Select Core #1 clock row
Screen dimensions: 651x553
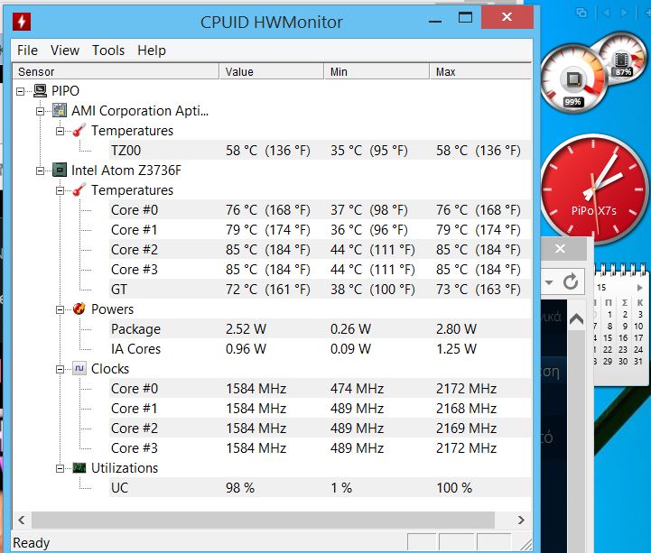[x=320, y=409]
